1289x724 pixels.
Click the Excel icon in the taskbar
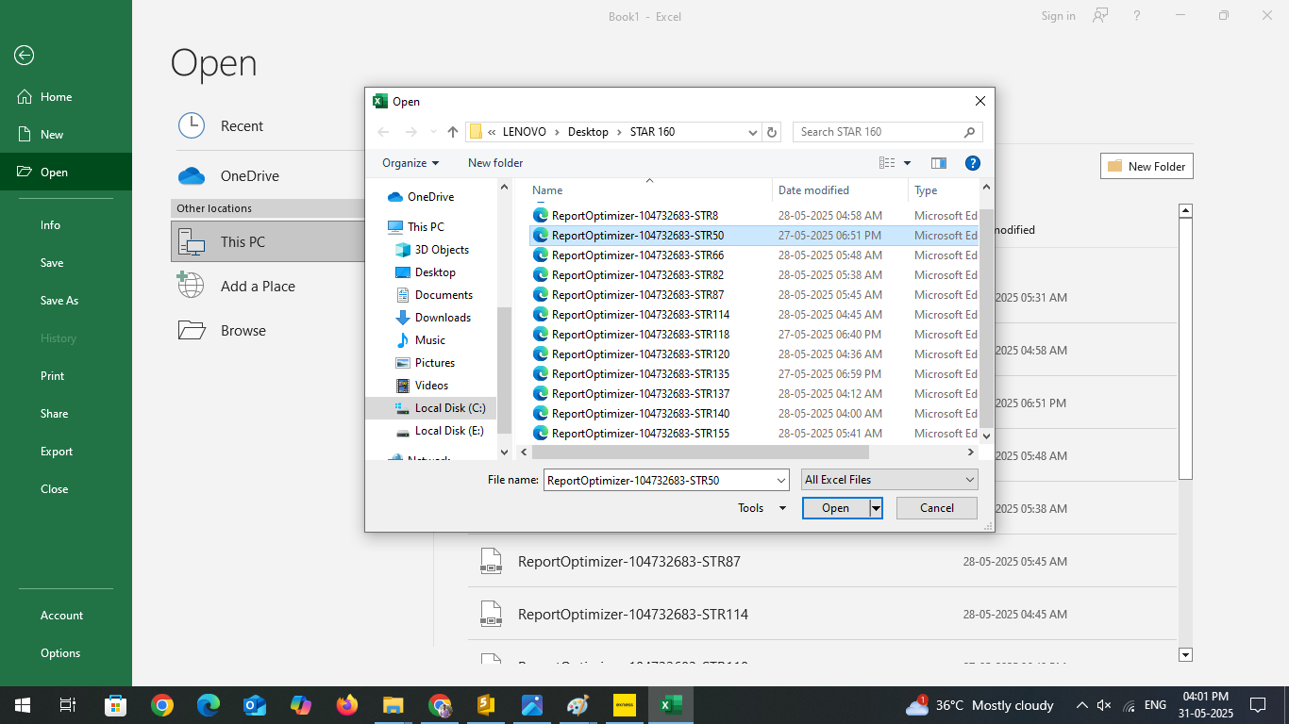671,705
